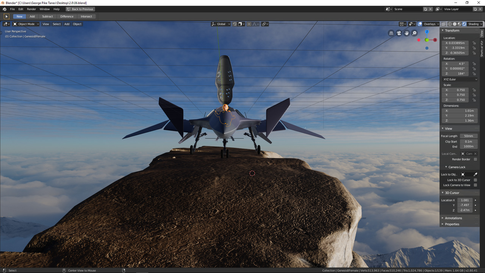Open the editor type selector
The image size is (485, 273).
click(6, 24)
